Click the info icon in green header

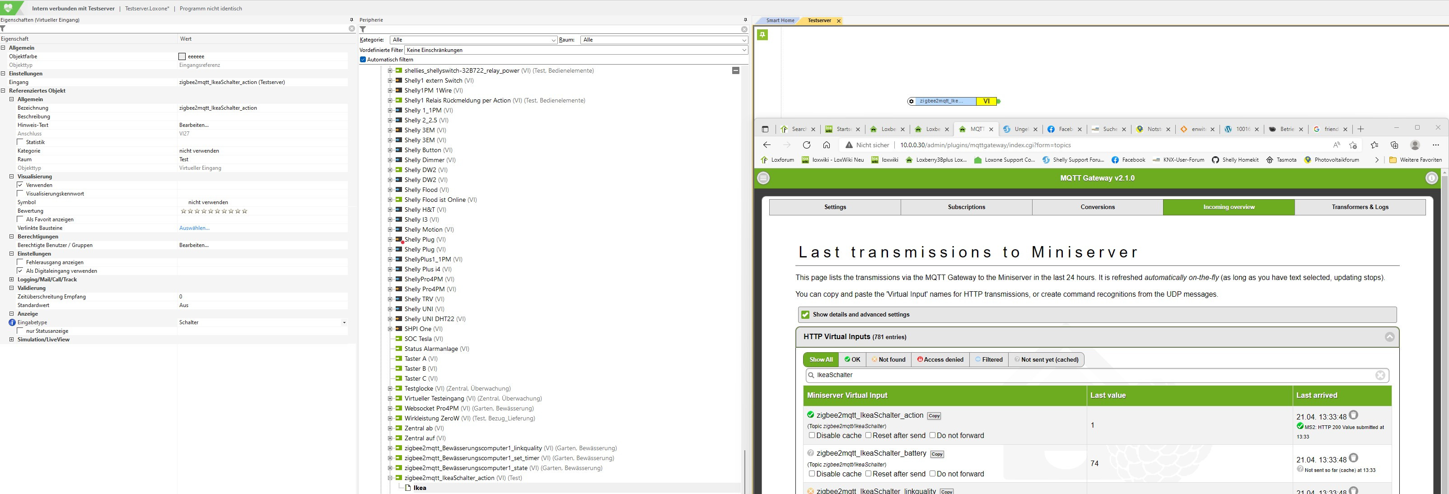(x=1431, y=178)
